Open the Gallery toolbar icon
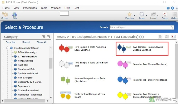 pyautogui.click(x=174, y=15)
